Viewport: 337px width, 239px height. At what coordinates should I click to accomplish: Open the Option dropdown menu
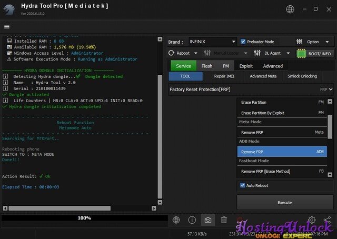point(327,42)
